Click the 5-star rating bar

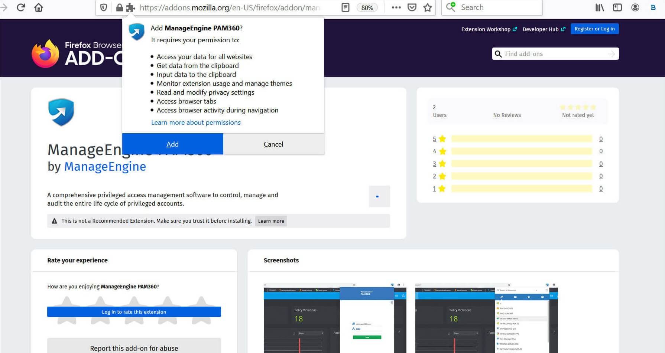coord(522,139)
